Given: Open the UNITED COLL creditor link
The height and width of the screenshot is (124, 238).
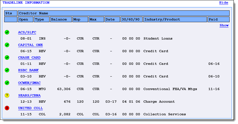Looking at the screenshot, I should (x=30, y=108).
